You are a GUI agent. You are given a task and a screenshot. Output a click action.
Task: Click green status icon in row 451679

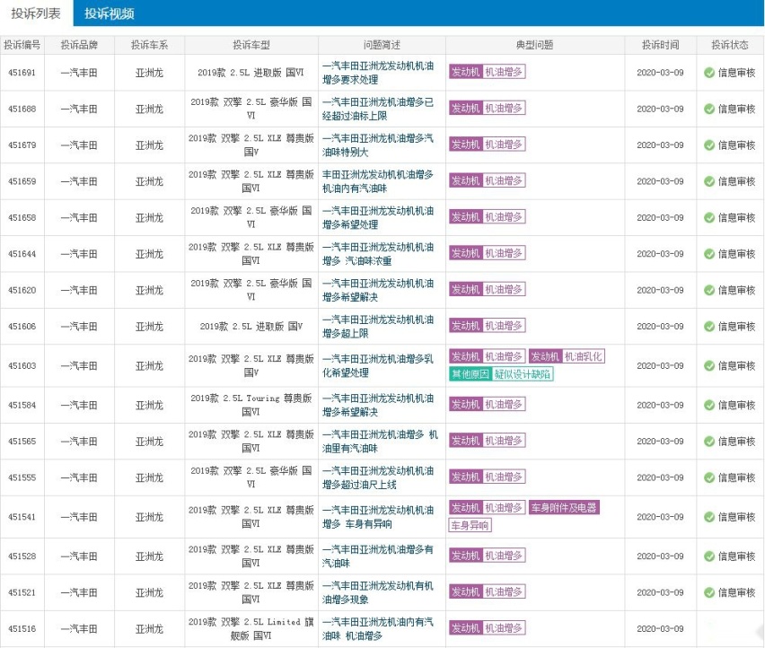tap(709, 144)
